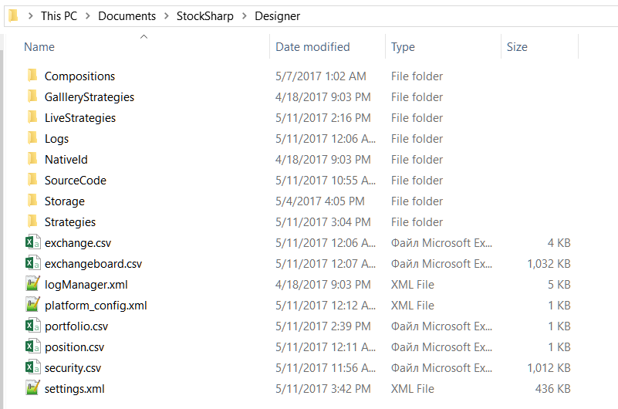
Task: Click the SourceCode folder icon
Action: (x=32, y=180)
